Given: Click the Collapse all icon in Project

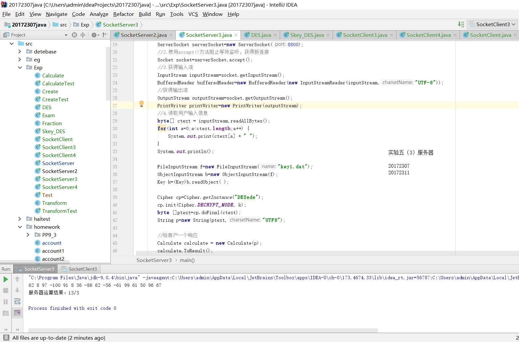Looking at the screenshot, I should pyautogui.click(x=83, y=35).
